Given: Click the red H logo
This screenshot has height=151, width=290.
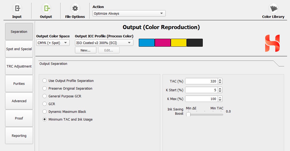Looking at the screenshot, I should (272, 43).
